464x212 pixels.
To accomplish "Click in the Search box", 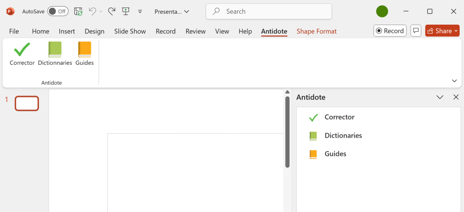I will pyautogui.click(x=269, y=12).
